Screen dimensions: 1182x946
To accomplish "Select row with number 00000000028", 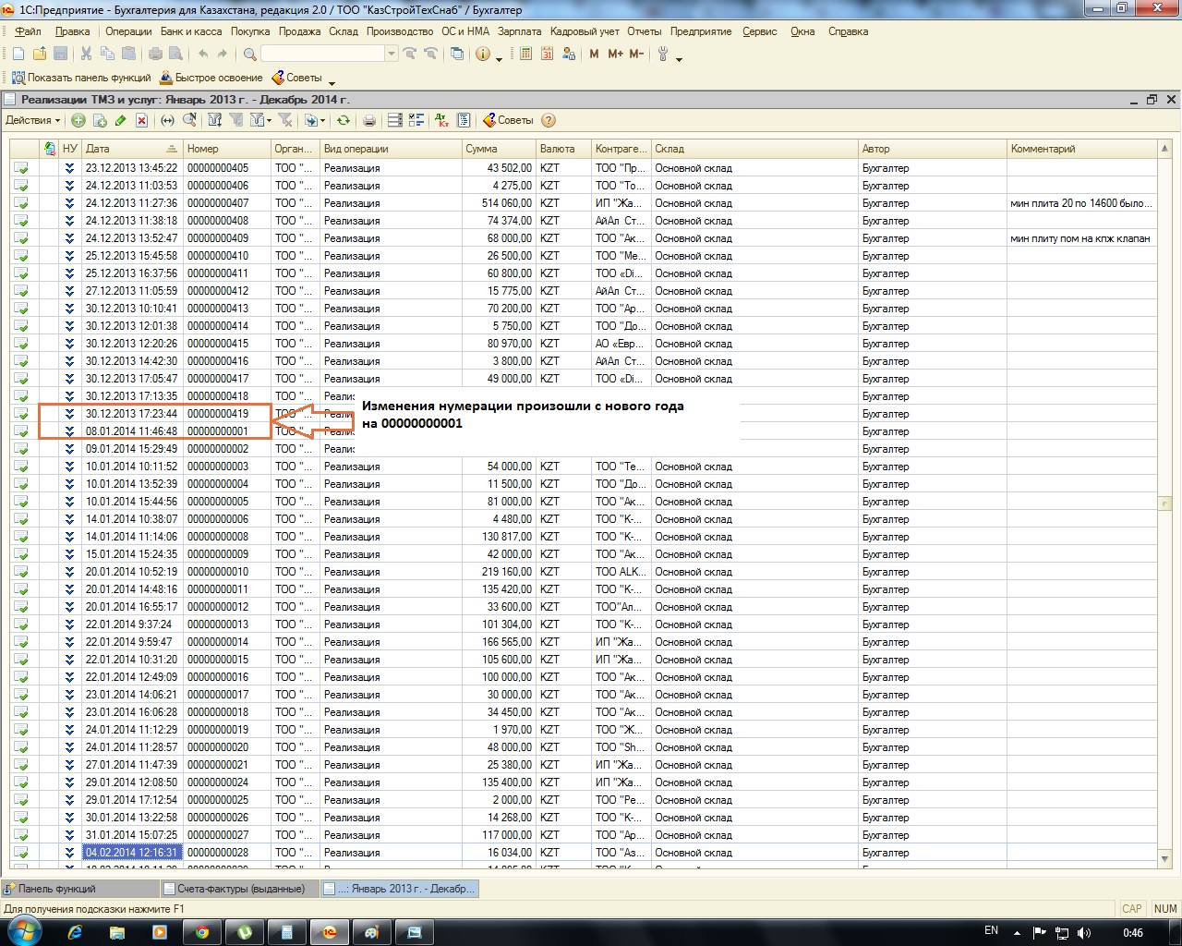I will (x=584, y=853).
